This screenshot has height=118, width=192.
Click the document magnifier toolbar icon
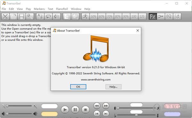(x=67, y=16)
